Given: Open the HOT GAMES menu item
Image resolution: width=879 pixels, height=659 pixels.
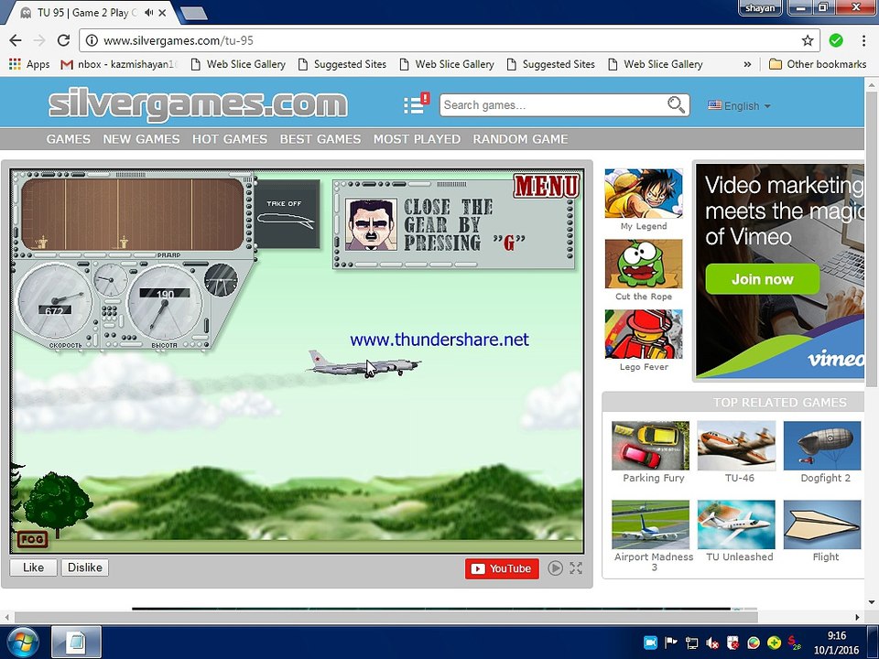Looking at the screenshot, I should click(x=230, y=139).
